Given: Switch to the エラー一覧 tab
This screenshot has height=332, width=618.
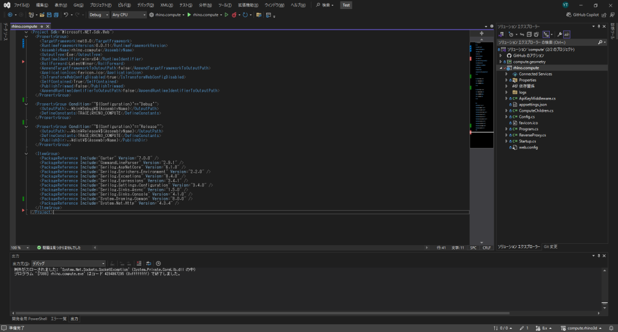Looking at the screenshot, I should pyautogui.click(x=58, y=318).
